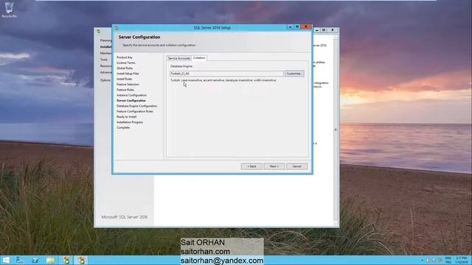Select the Collation tab
Image resolution: width=472 pixels, height=265 pixels.
[x=199, y=58]
